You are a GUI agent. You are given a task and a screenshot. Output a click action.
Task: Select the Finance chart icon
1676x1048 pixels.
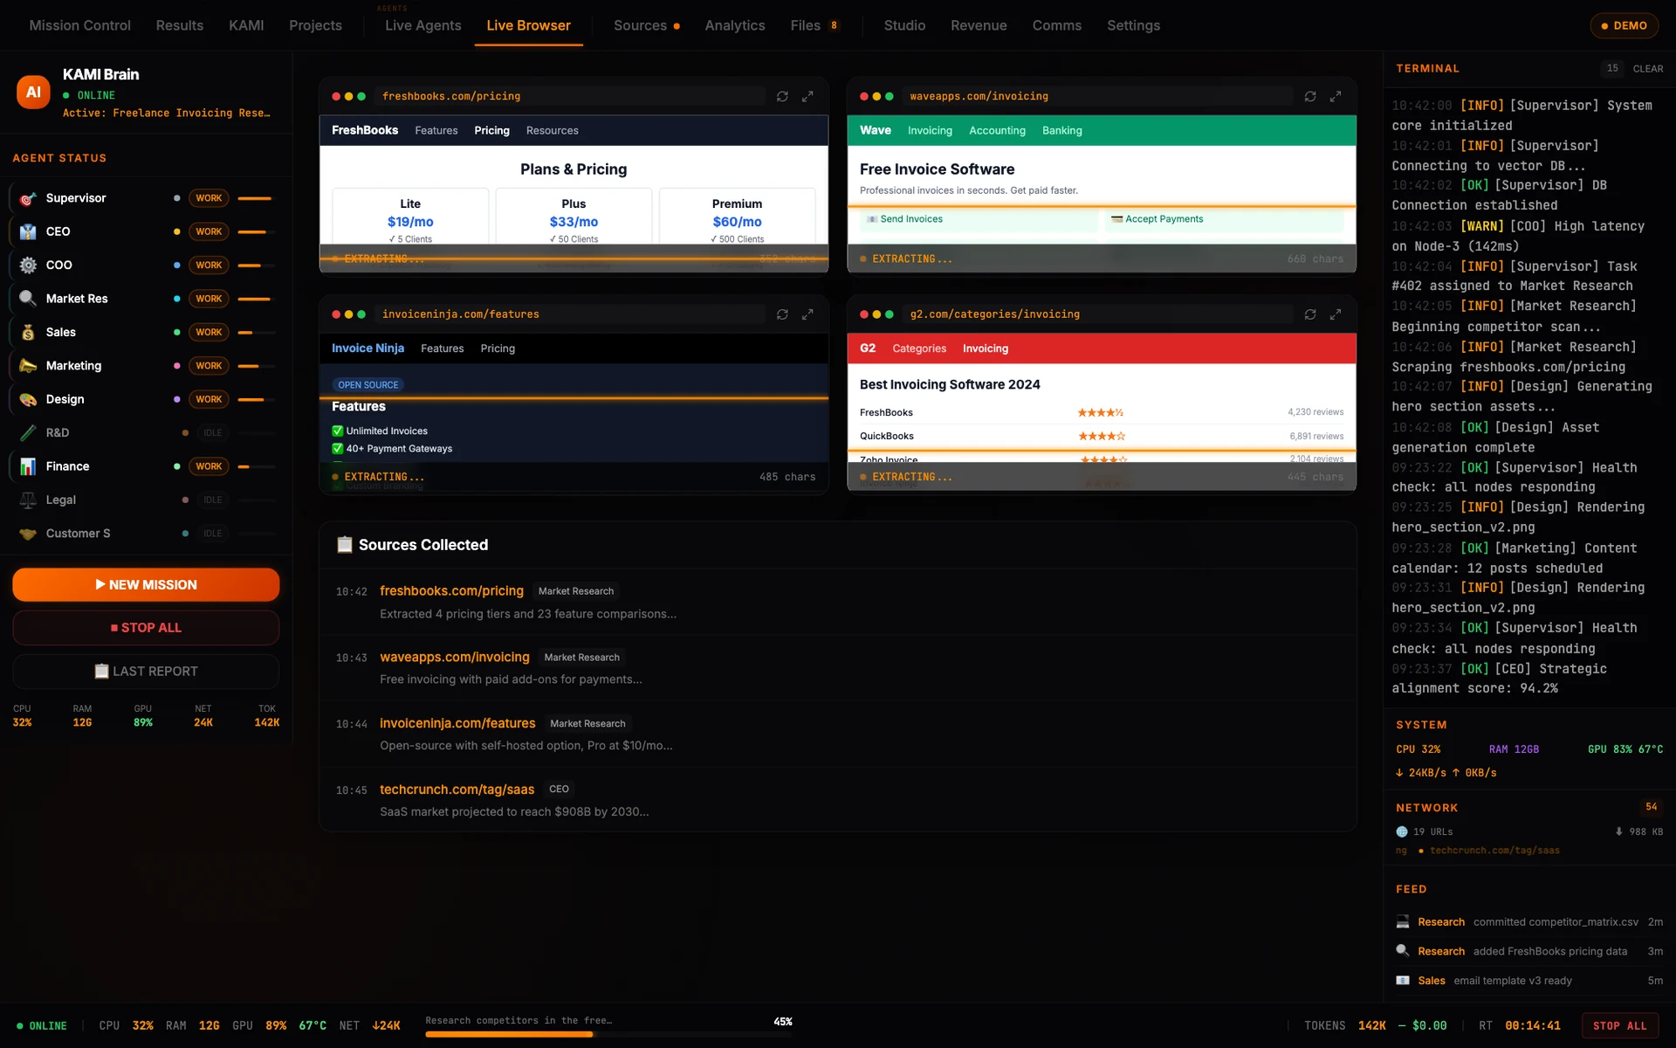click(28, 466)
